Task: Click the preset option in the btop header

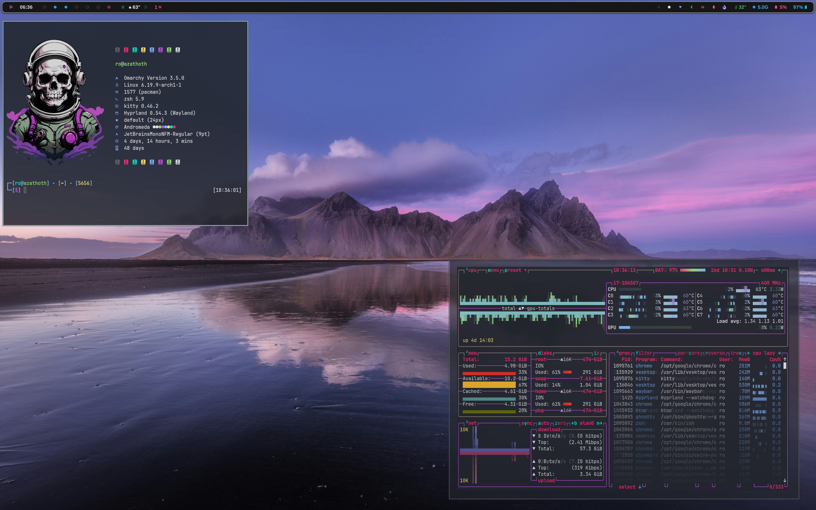Action: [x=513, y=270]
